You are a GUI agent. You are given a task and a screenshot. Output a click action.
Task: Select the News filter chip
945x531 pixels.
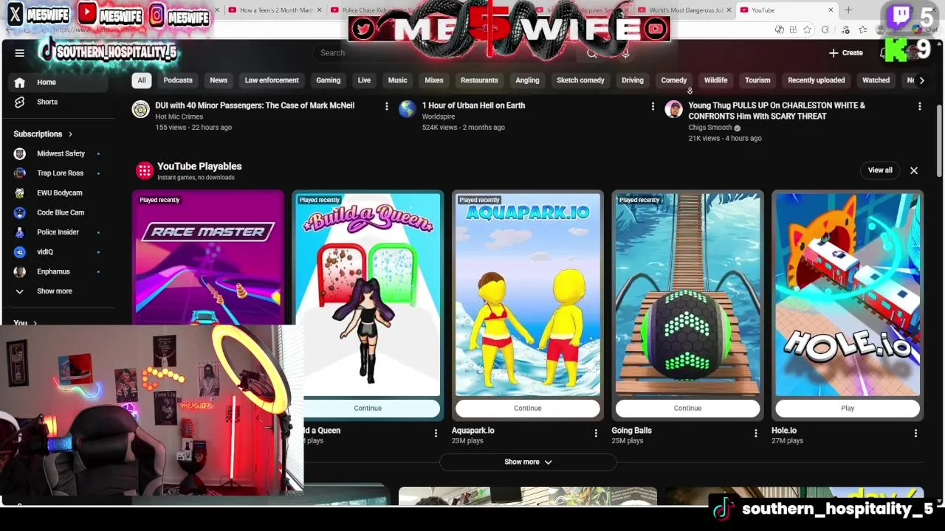(219, 80)
